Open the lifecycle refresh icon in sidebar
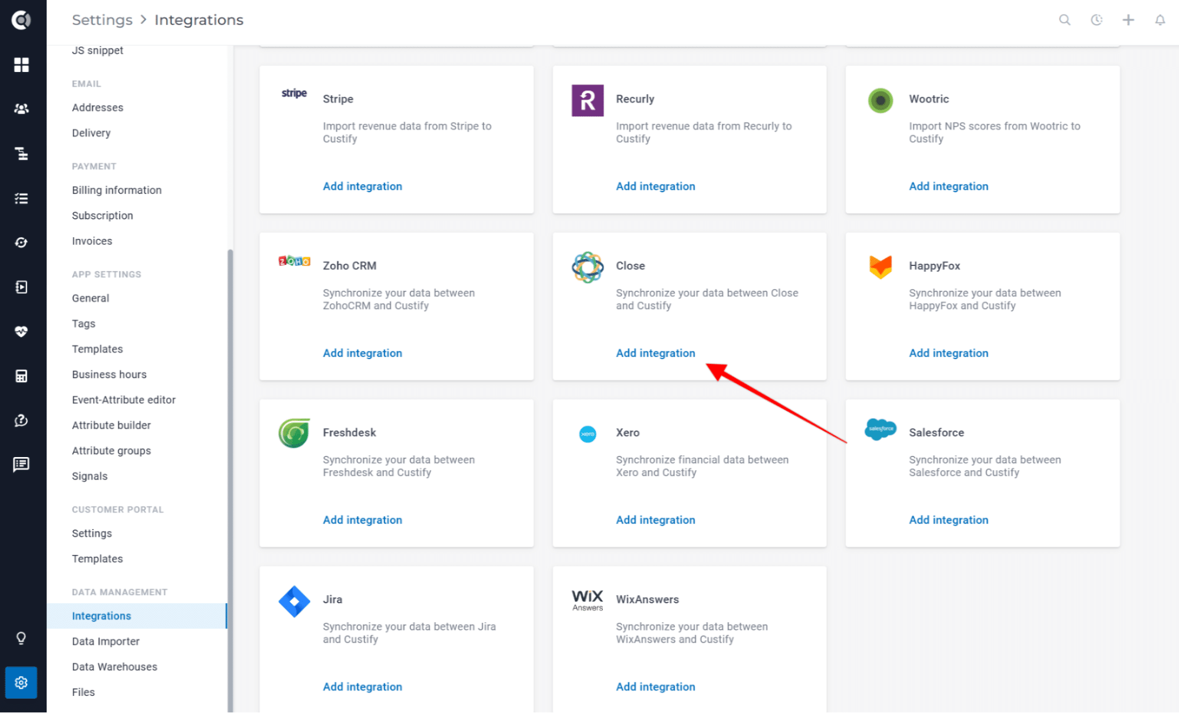The image size is (1179, 713). [x=21, y=243]
